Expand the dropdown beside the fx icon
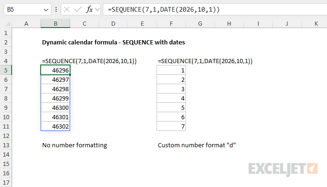327x187 pixels. 97,10
